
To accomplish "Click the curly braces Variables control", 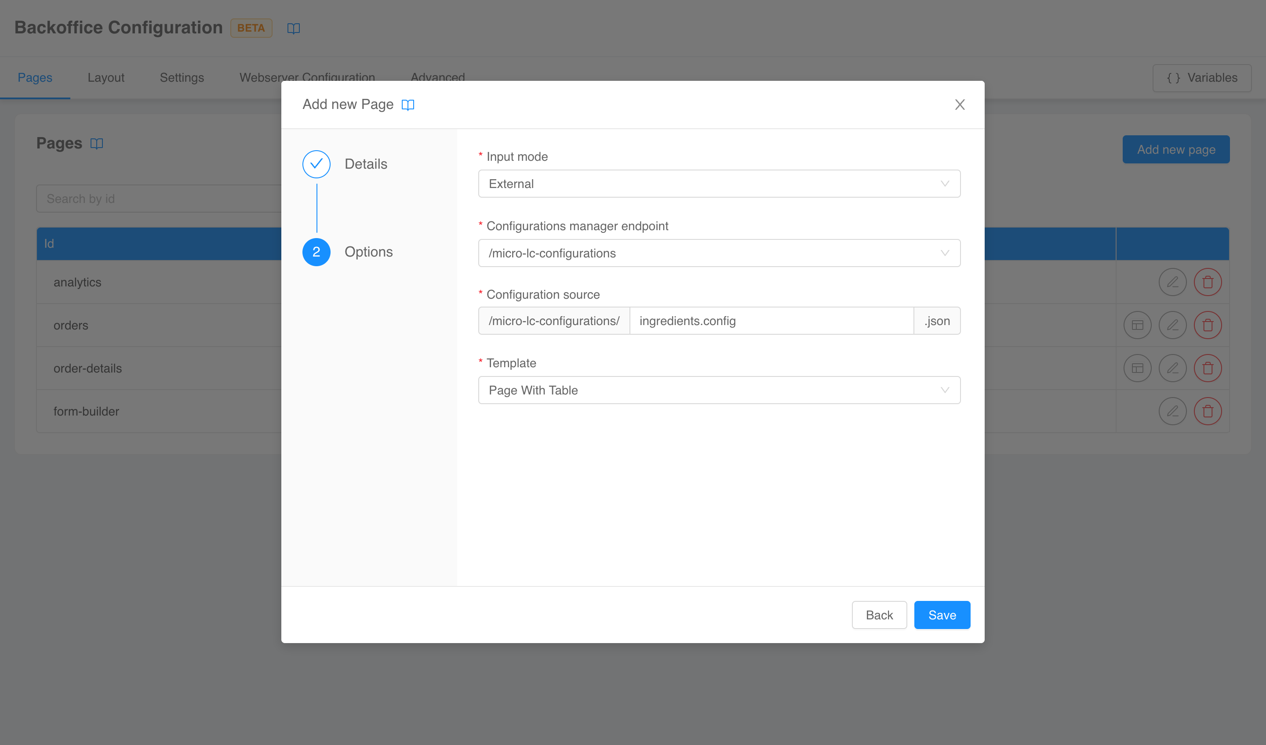I will click(1202, 78).
